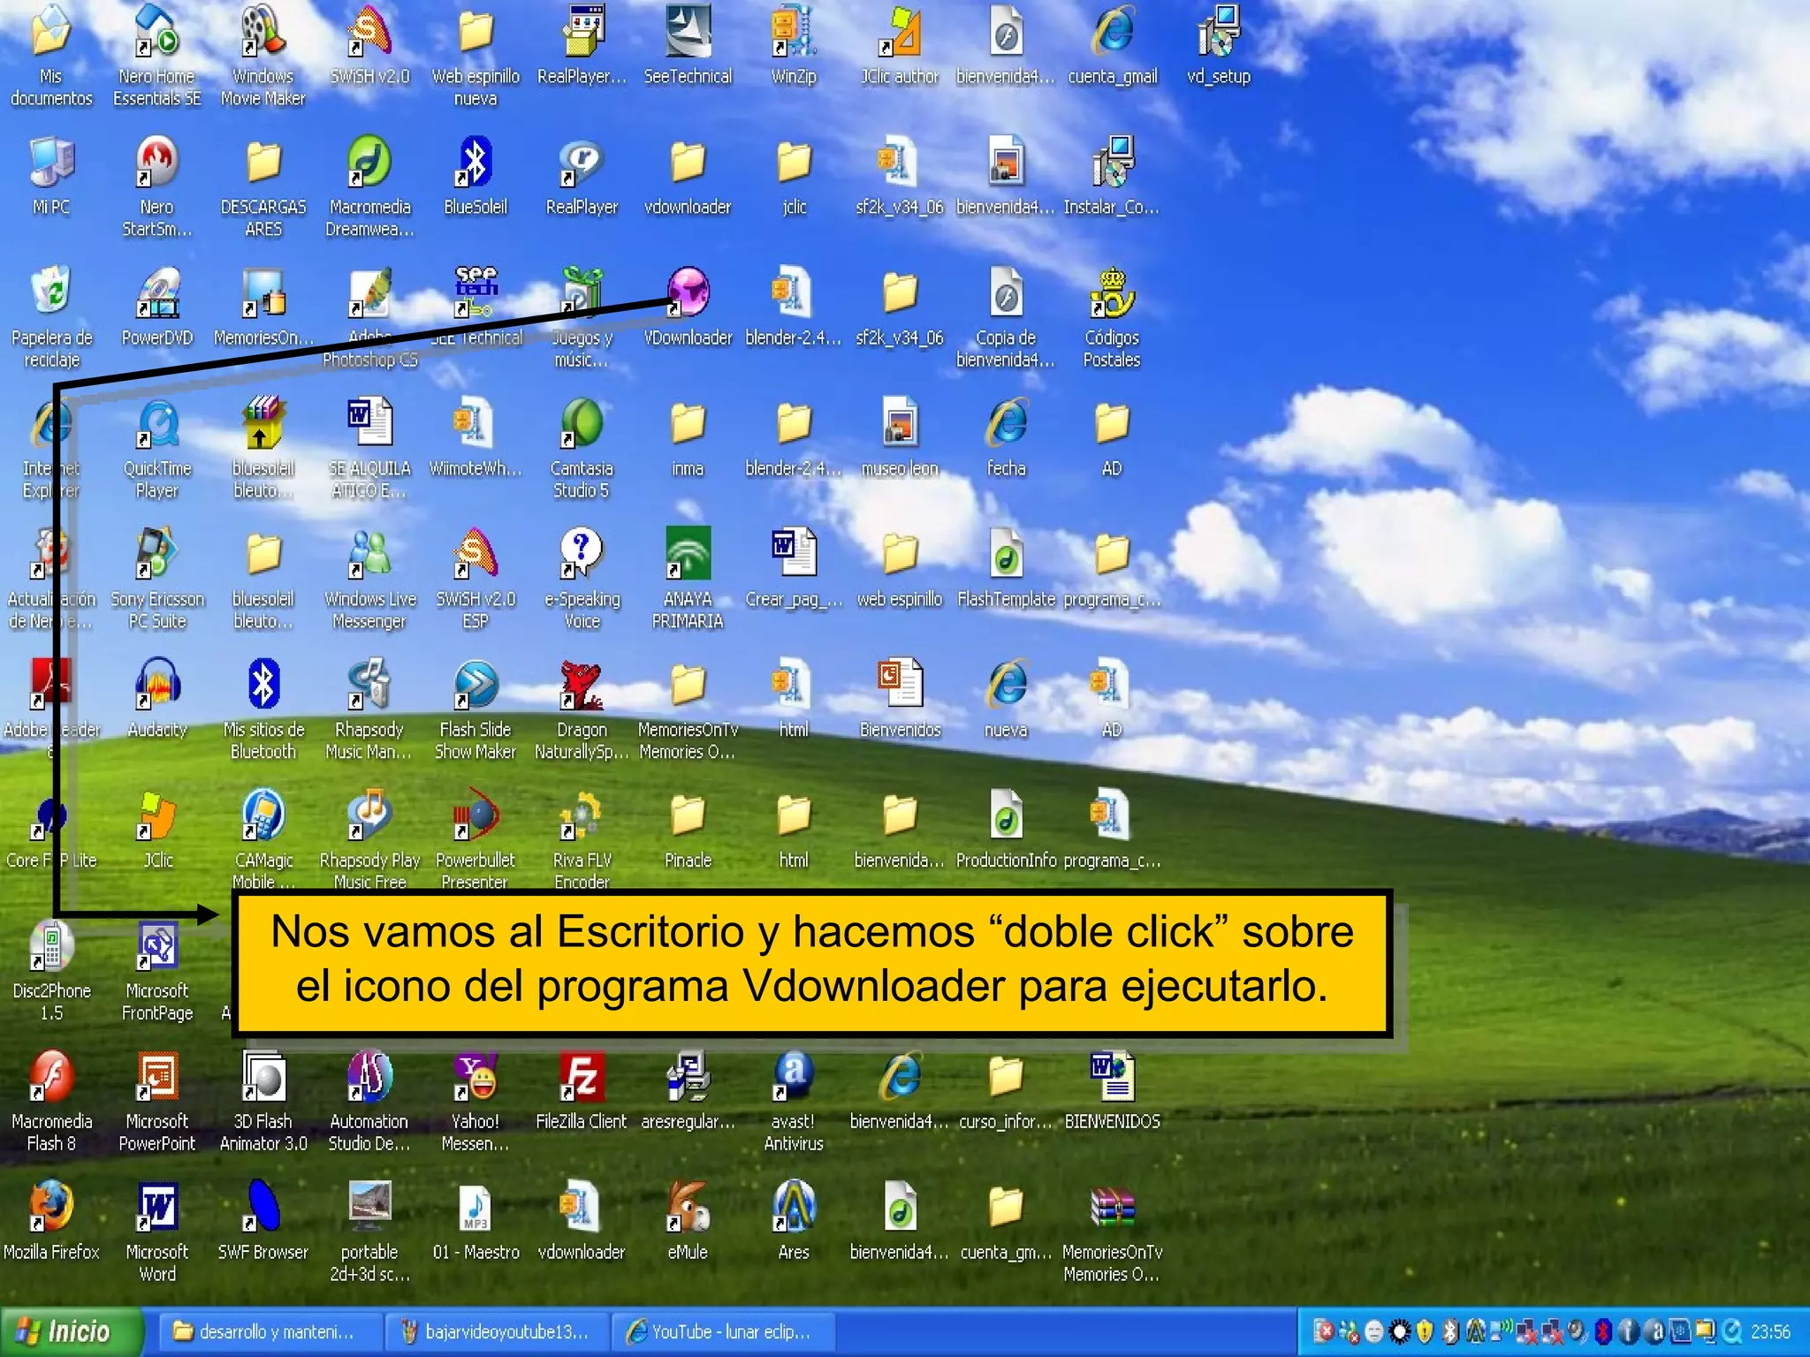Open Camtasia Studio 5 shortcut

pyautogui.click(x=582, y=422)
